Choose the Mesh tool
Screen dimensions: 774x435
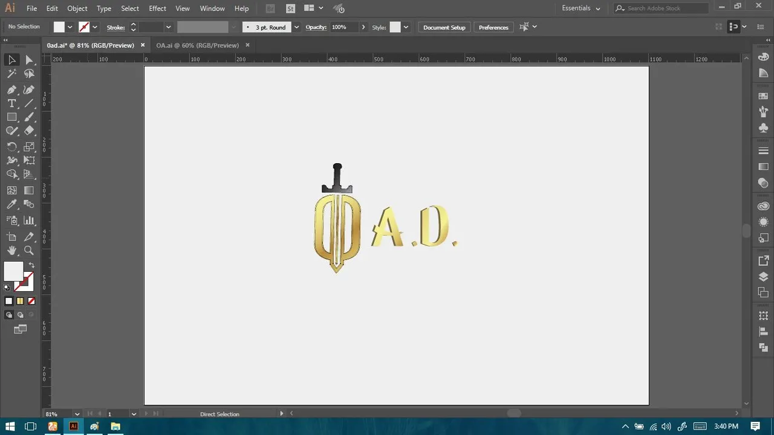11,190
